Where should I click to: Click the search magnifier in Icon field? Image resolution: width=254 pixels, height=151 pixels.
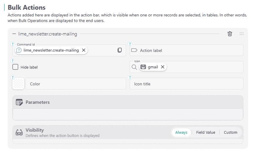click(x=134, y=67)
